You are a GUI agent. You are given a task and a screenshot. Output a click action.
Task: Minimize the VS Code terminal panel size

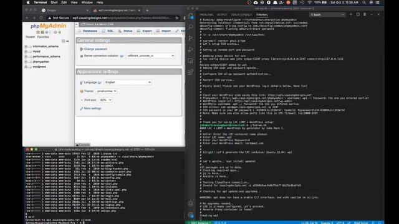tap(372, 15)
